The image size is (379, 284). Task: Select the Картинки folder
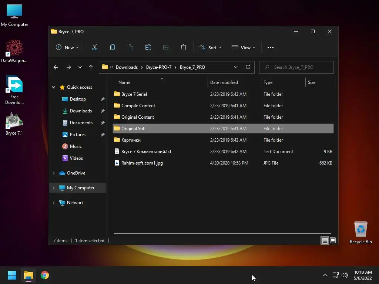pyautogui.click(x=223, y=140)
